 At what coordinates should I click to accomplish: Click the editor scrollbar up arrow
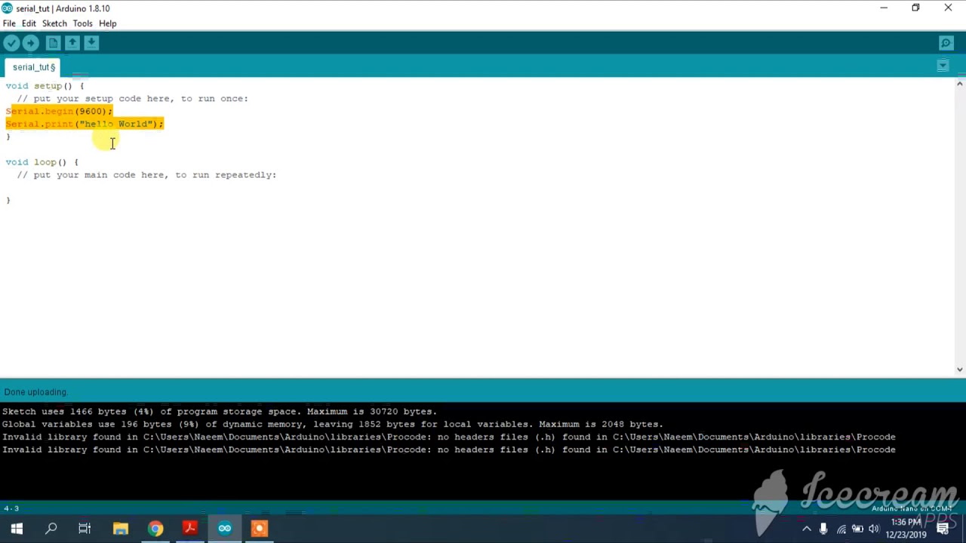[x=960, y=83]
